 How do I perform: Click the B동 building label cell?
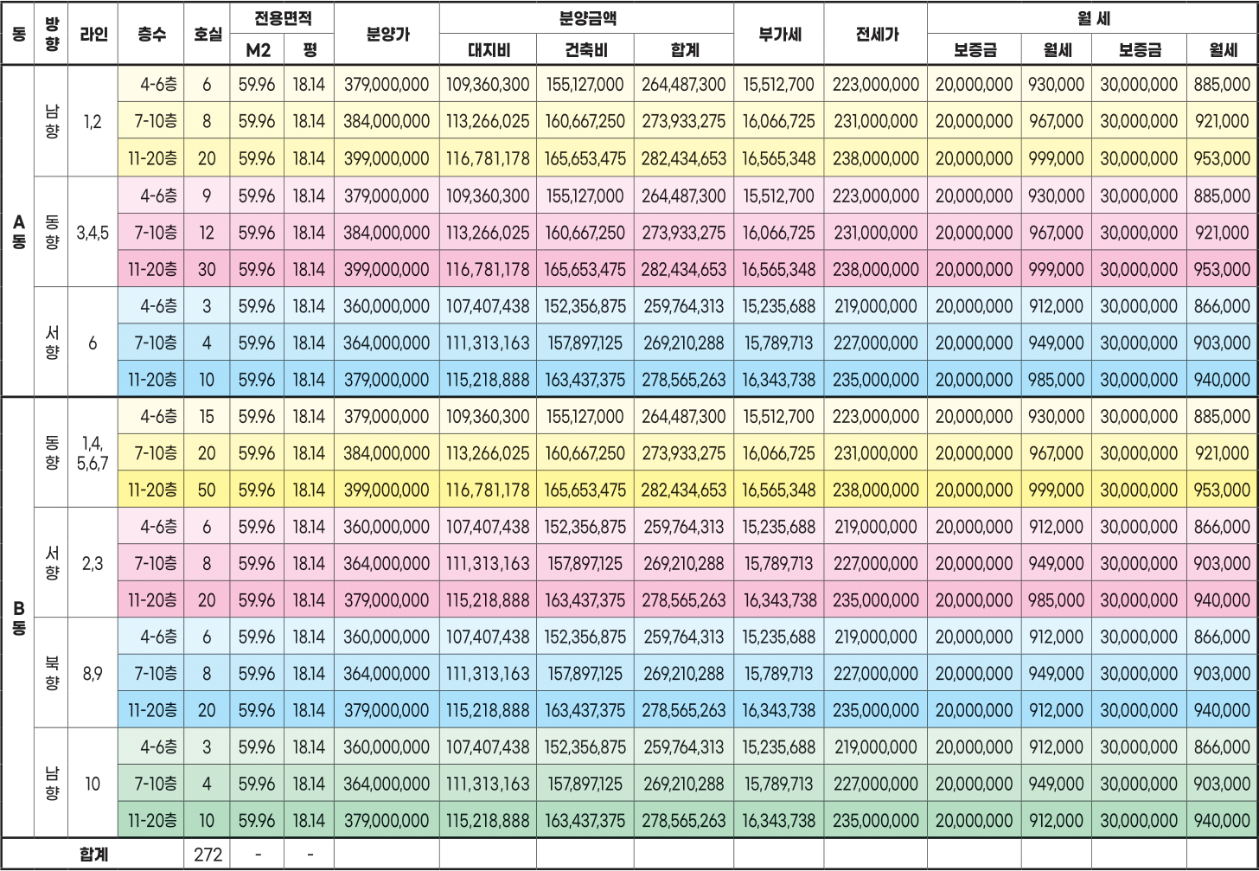coord(18,618)
